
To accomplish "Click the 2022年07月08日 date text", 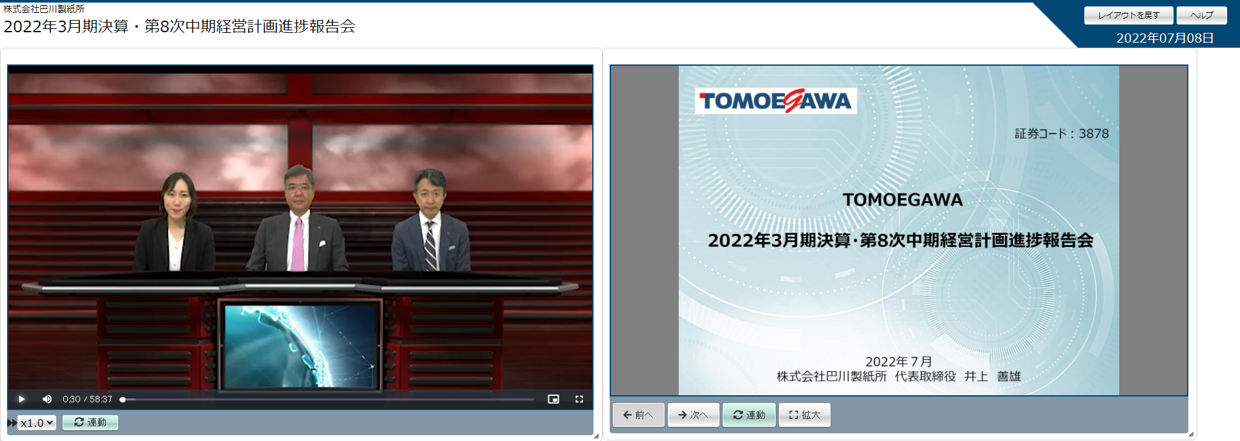I will (1165, 38).
